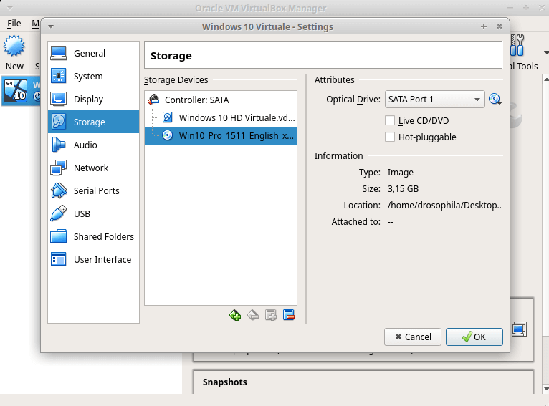
Task: Enable the Live CD/DVD checkbox
Action: point(390,120)
